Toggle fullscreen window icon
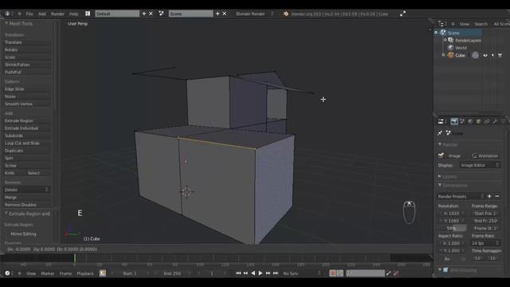 (x=402, y=14)
